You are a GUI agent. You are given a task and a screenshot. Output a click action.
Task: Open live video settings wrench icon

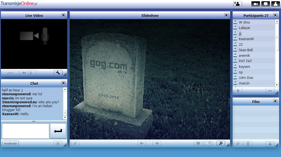pyautogui.click(x=58, y=73)
